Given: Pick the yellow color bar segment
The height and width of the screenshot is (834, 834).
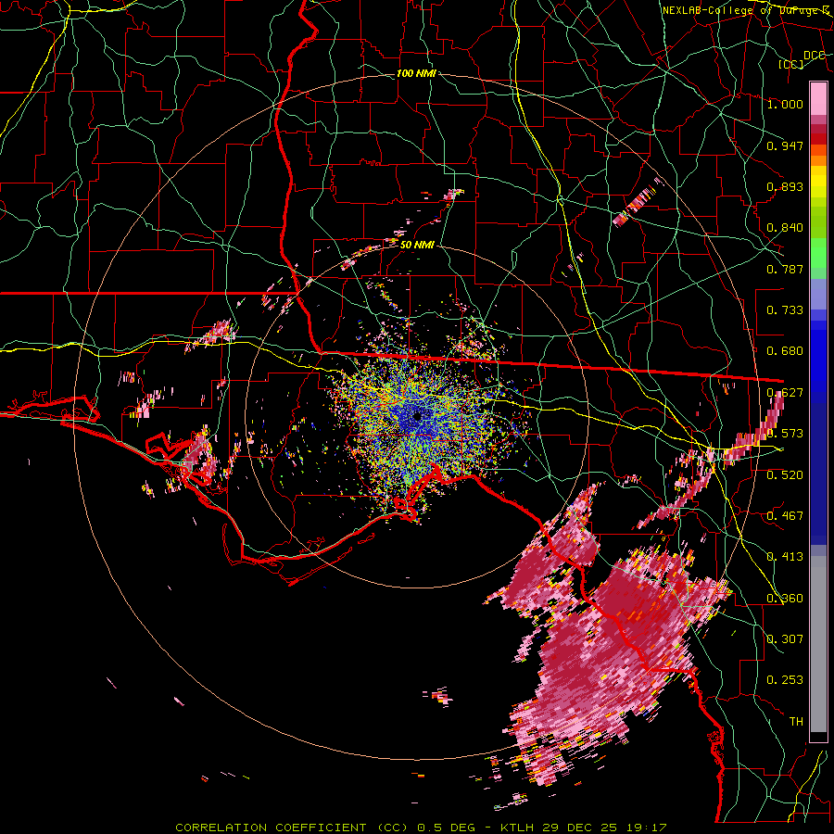Looking at the screenshot, I should pos(818,182).
